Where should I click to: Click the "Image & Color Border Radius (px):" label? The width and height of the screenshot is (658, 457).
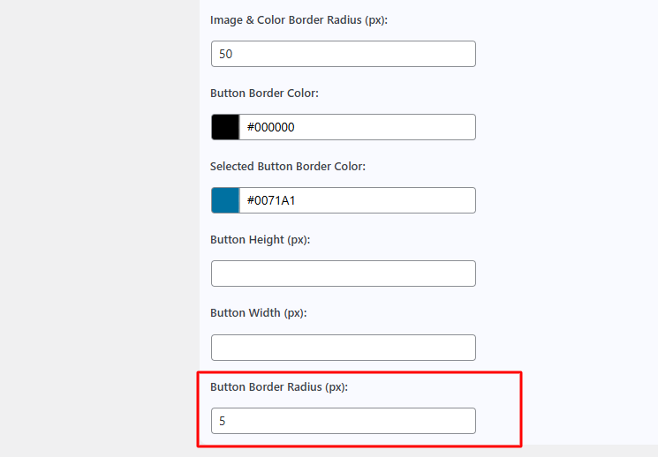(299, 19)
